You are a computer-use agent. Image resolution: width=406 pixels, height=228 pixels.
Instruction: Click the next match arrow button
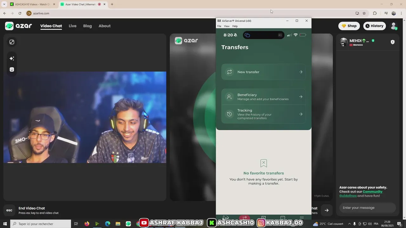tap(326, 210)
